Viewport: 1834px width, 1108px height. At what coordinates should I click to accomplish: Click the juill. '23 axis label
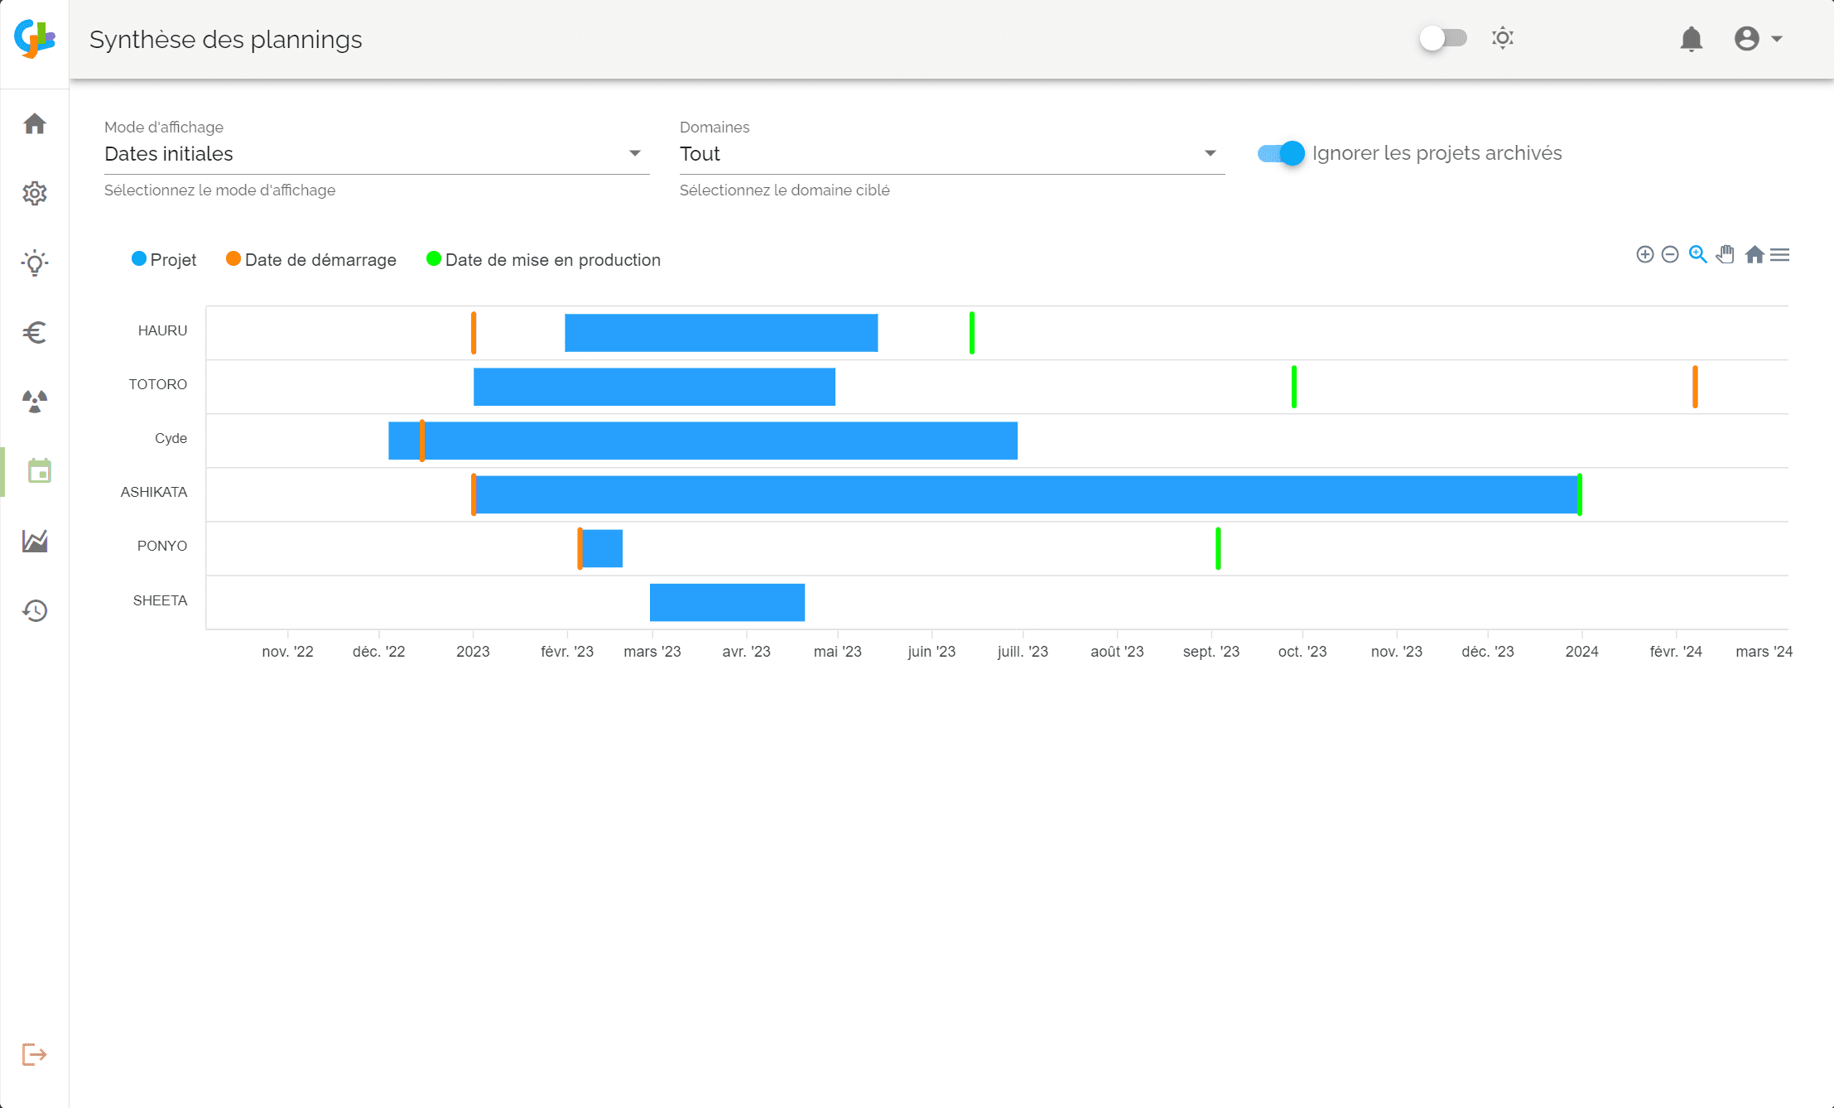1023,652
